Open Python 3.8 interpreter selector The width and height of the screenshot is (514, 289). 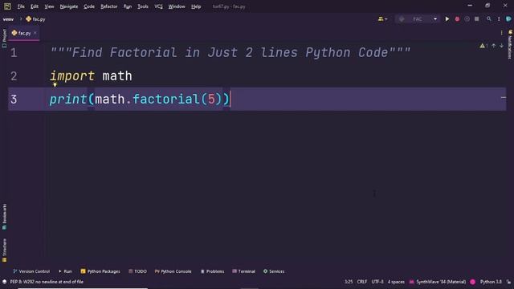(x=491, y=282)
